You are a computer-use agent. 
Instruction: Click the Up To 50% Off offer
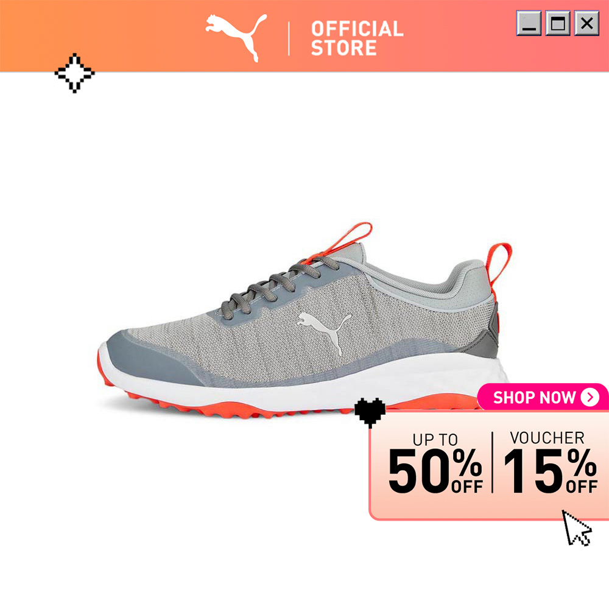click(x=435, y=463)
